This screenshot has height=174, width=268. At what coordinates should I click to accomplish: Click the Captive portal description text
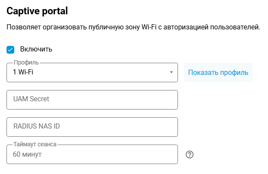133,28
